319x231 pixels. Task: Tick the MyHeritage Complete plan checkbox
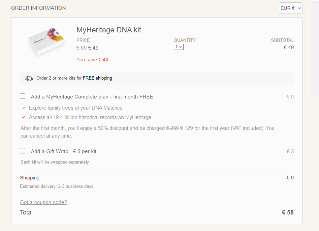[x=23, y=96]
